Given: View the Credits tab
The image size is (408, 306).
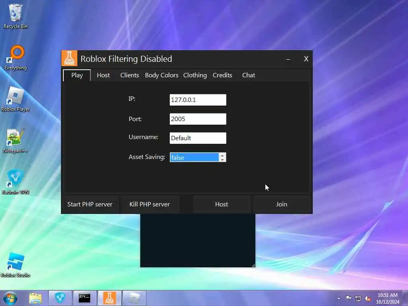Looking at the screenshot, I should click(222, 75).
